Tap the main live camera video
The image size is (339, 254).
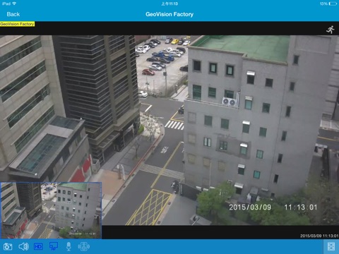coord(169,131)
